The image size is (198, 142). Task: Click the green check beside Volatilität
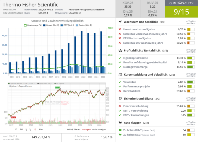point(120,82)
